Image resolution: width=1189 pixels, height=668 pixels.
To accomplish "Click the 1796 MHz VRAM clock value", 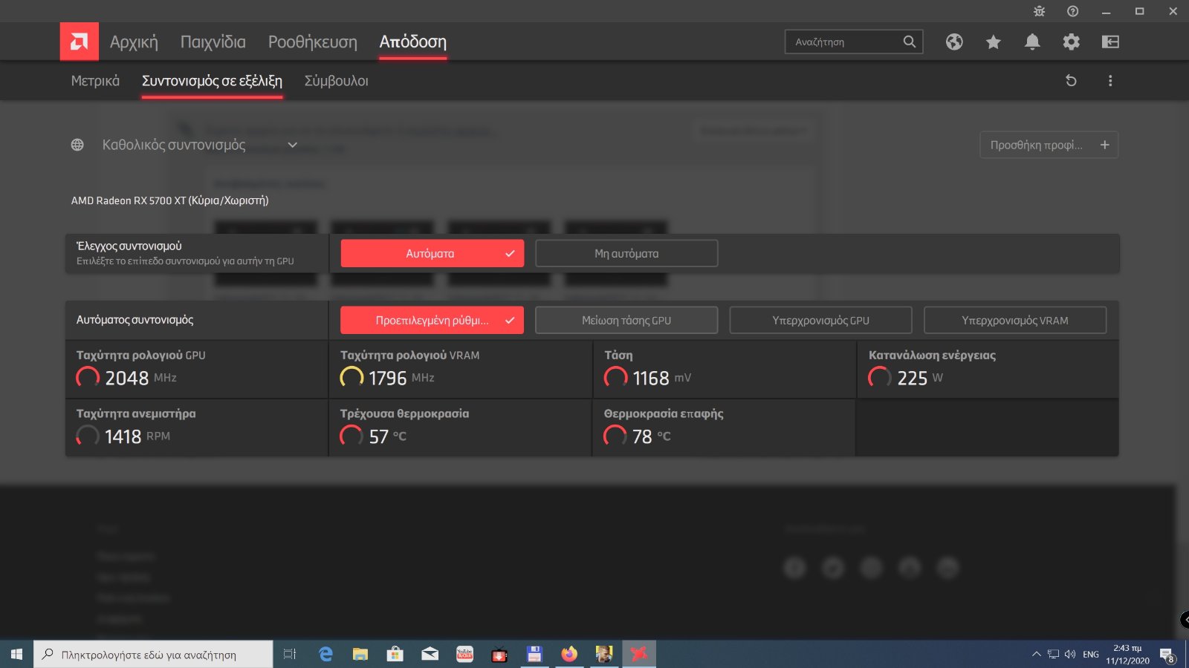I will tap(388, 378).
